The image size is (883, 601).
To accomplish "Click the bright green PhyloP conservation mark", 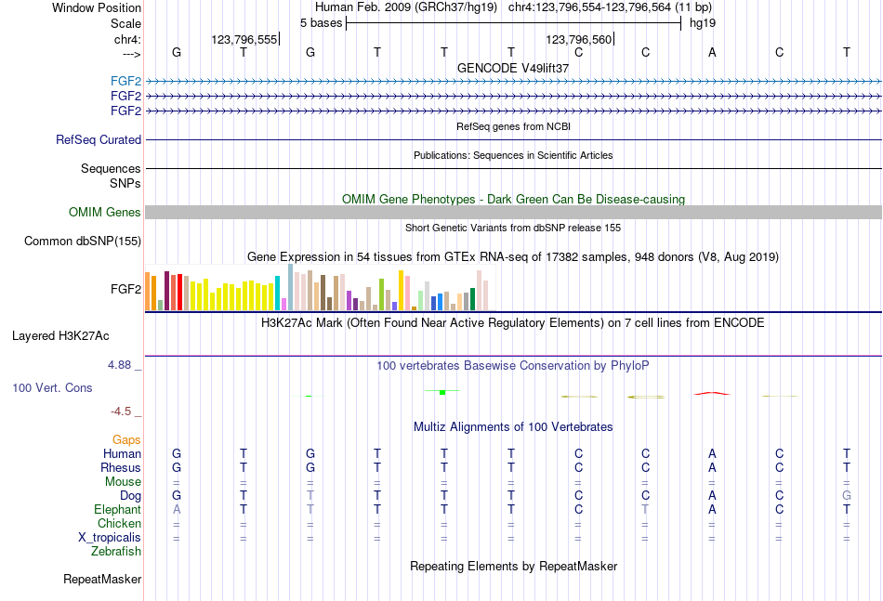I will 442,392.
